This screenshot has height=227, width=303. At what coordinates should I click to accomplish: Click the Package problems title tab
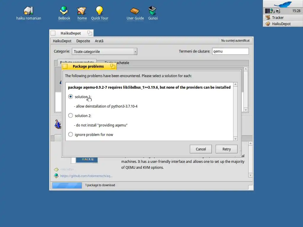tap(89, 67)
